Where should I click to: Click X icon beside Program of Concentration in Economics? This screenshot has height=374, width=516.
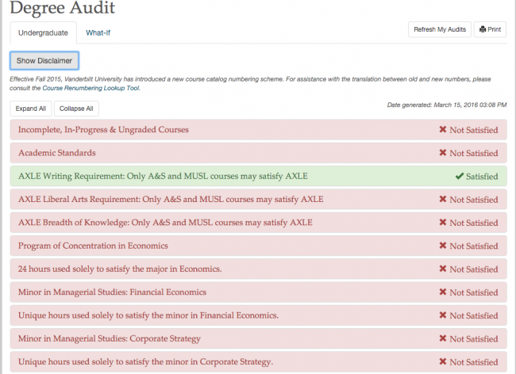[442, 246]
